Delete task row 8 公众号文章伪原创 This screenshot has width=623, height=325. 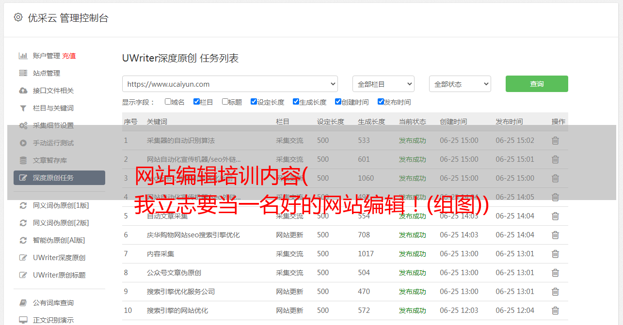point(556,273)
